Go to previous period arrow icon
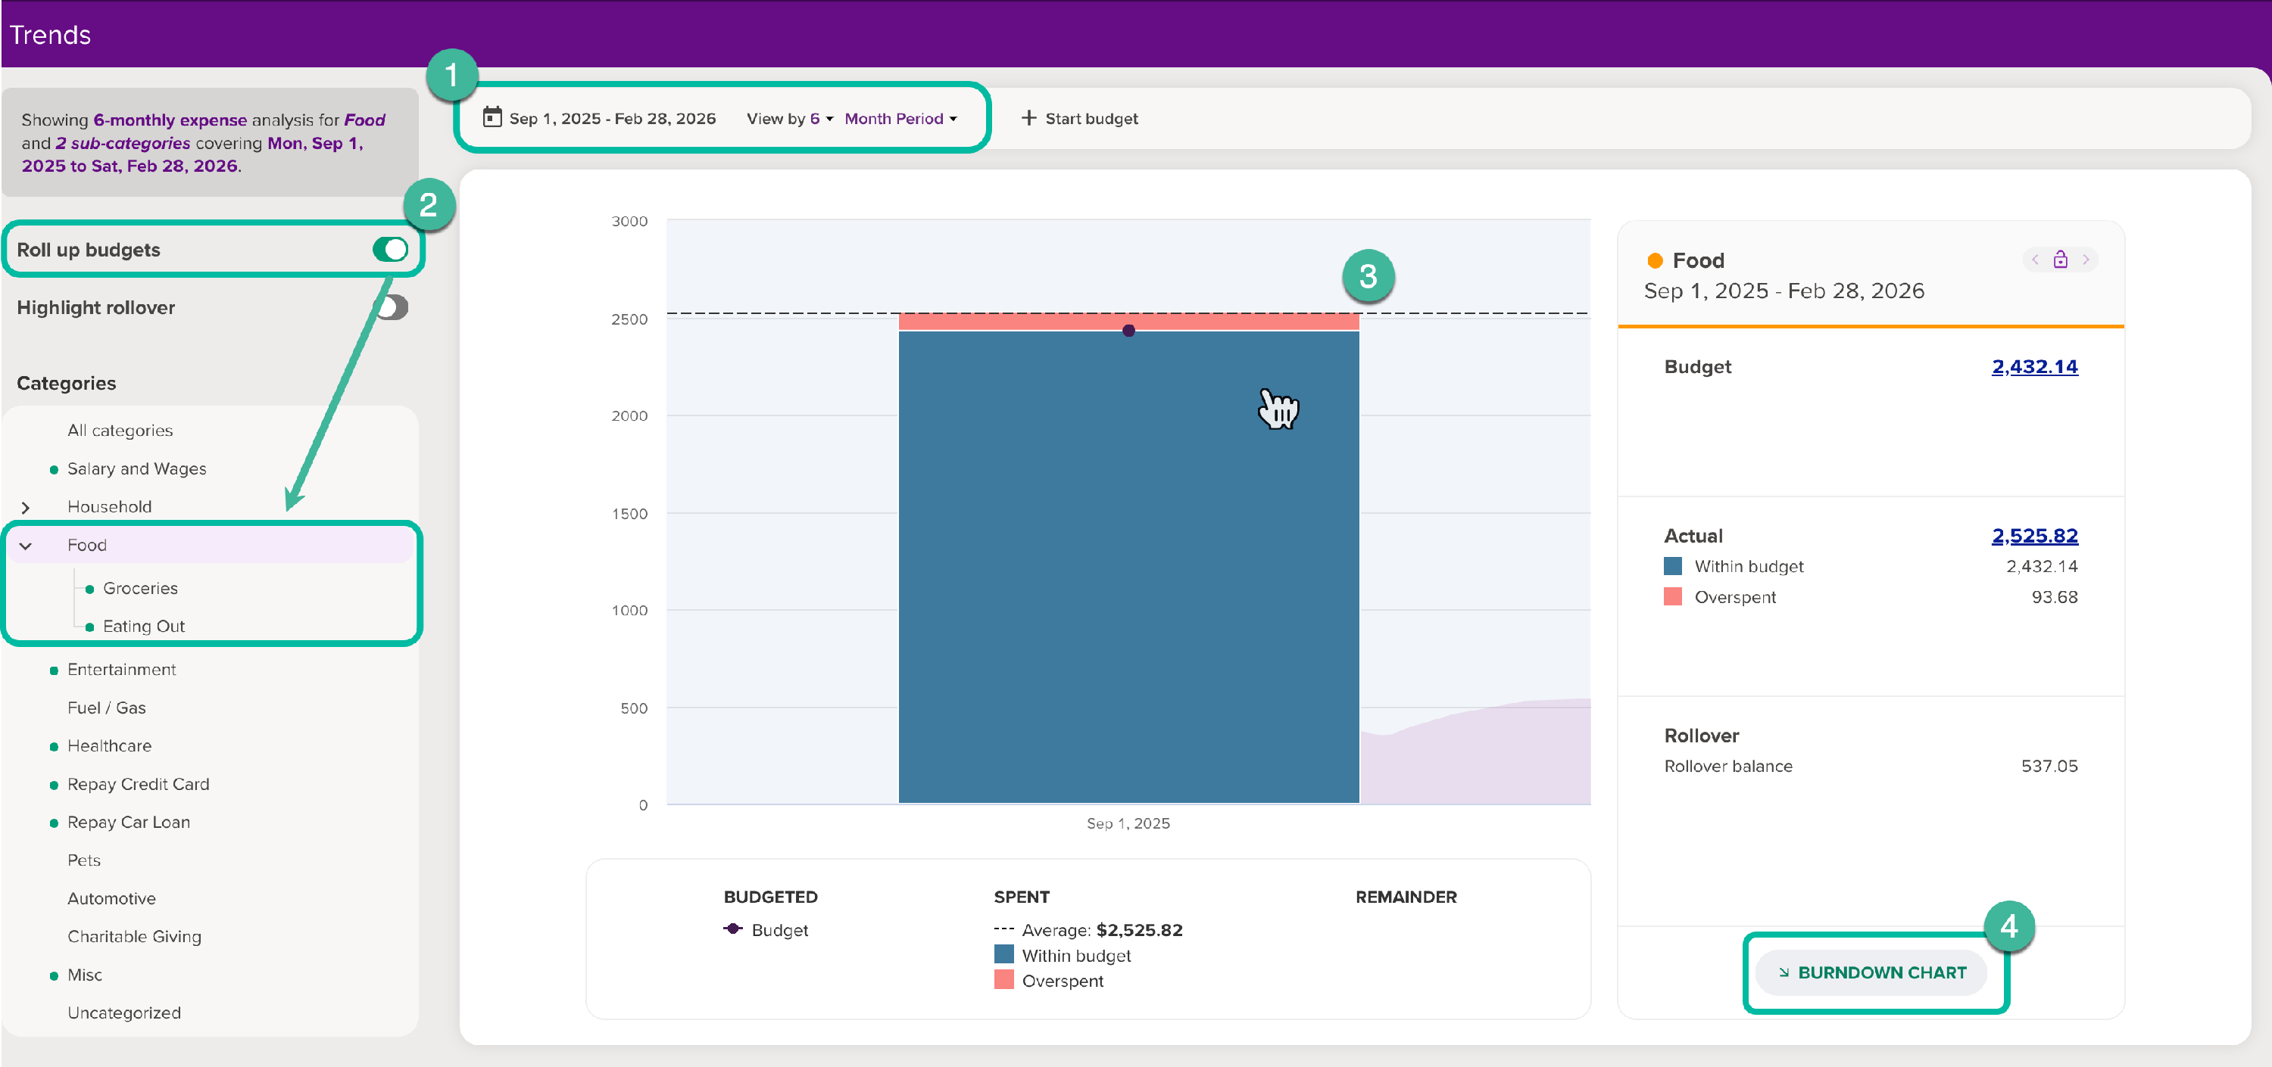 pos(2035,259)
